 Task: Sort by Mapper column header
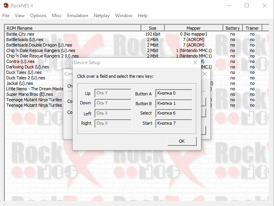(194, 28)
